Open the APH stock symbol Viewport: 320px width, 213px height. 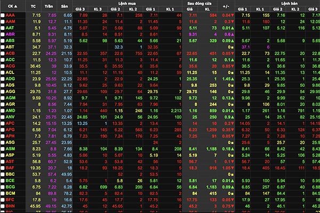(10, 136)
